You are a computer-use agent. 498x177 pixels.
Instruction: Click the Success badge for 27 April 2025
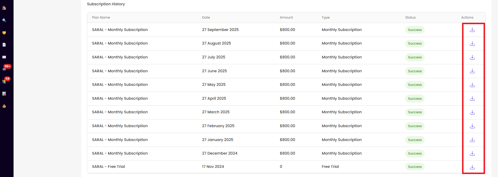[415, 99]
